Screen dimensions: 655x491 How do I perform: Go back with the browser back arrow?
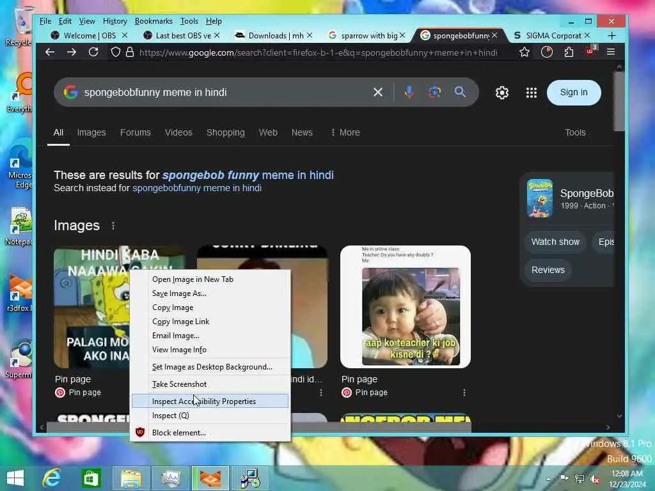50,52
